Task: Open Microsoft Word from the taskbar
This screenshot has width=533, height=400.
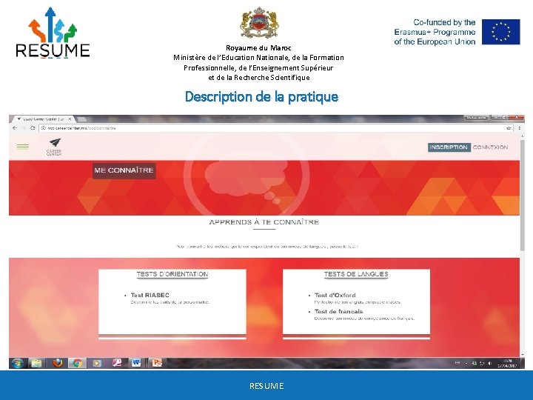Action: pos(136,363)
